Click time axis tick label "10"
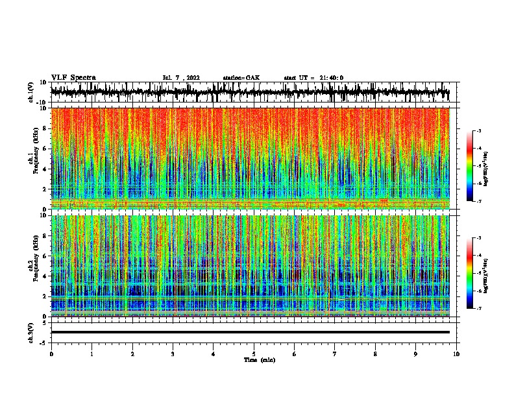Image resolution: width=514 pixels, height=397 pixels. pyautogui.click(x=456, y=354)
